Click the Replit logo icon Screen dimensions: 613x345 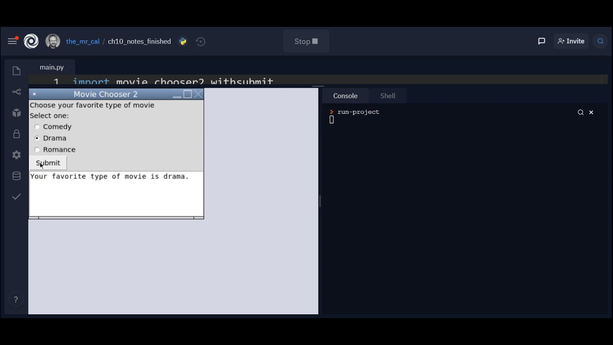tap(31, 41)
